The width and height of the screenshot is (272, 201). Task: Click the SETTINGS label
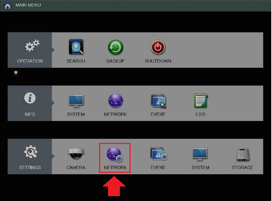30,167
